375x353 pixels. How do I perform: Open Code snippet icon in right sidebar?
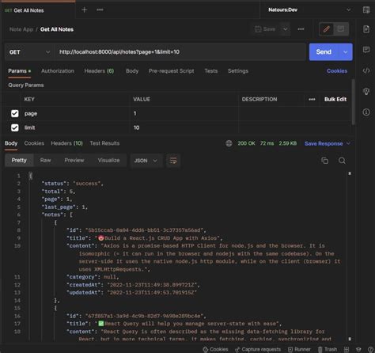[366, 70]
